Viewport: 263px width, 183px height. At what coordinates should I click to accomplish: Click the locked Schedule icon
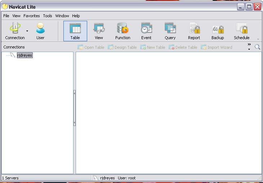pos(241,31)
